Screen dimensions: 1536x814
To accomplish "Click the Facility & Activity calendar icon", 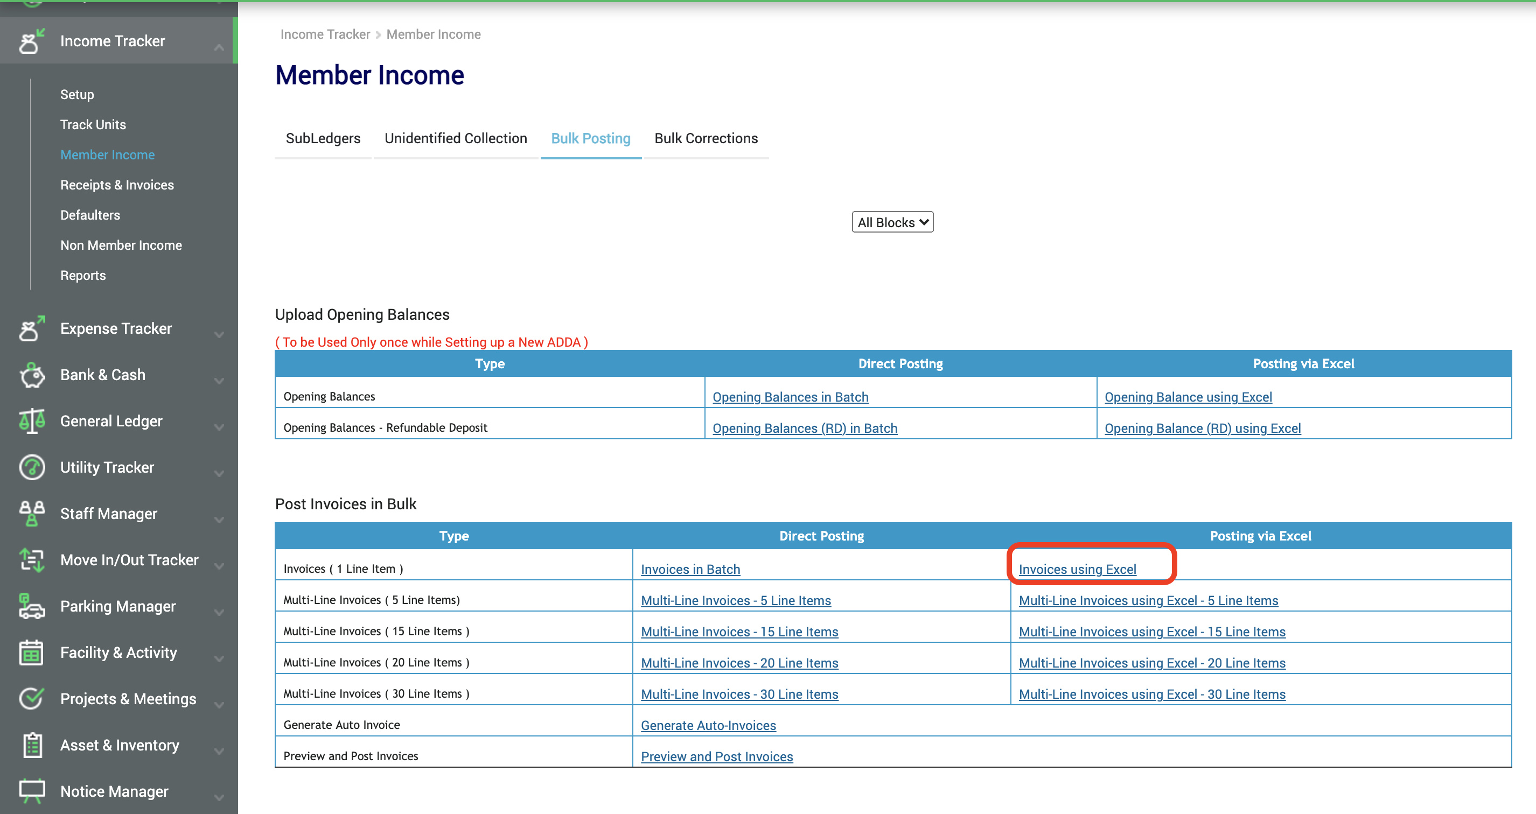I will [32, 652].
